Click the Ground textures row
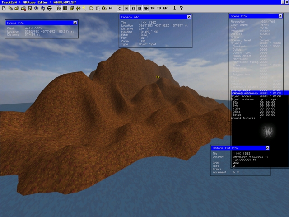Viewport: 289px width, 217px height. pyautogui.click(x=246, y=118)
